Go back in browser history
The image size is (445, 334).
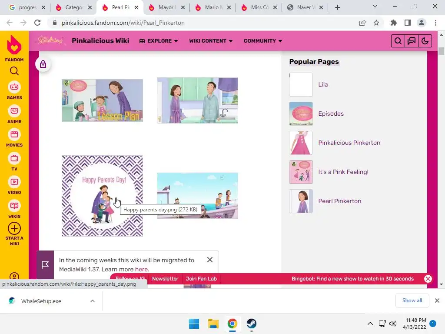point(10,23)
